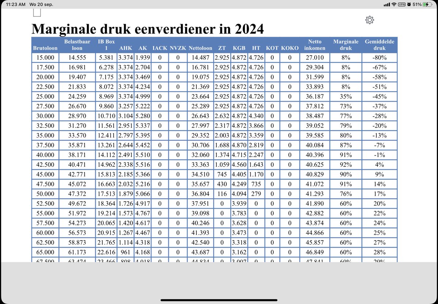Select the 'KOKO' column header
Viewport: 438px width, 304px height.
290,48
